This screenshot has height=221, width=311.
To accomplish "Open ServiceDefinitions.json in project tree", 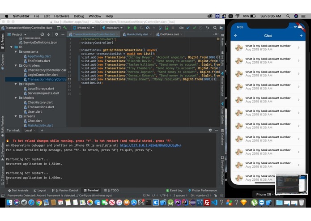I will 38,42.
